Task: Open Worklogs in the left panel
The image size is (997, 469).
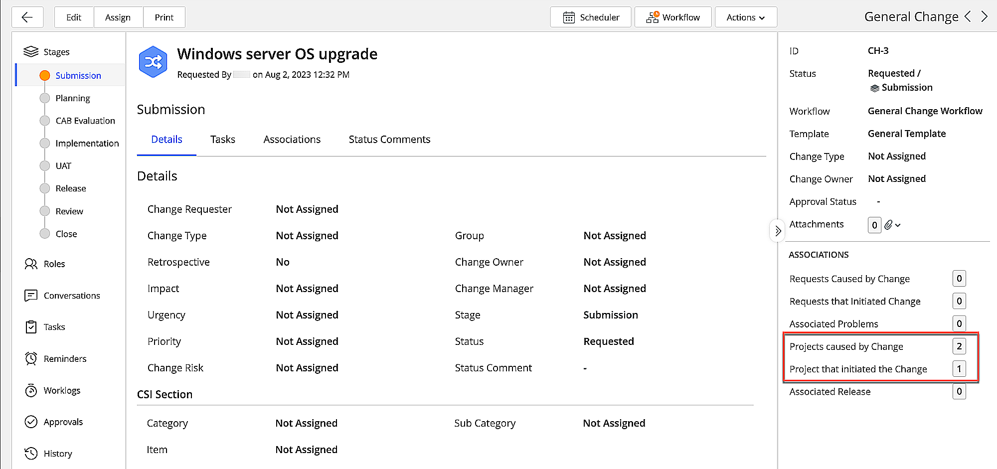Action: coord(62,391)
